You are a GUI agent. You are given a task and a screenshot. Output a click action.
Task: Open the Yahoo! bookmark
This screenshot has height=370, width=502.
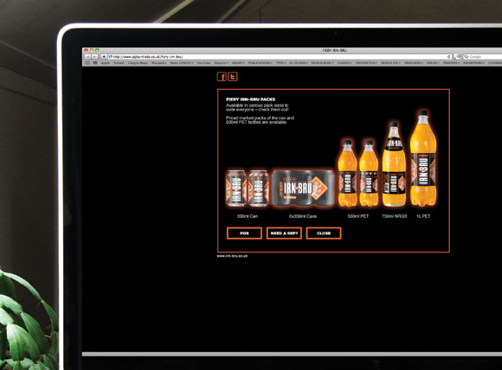119,63
